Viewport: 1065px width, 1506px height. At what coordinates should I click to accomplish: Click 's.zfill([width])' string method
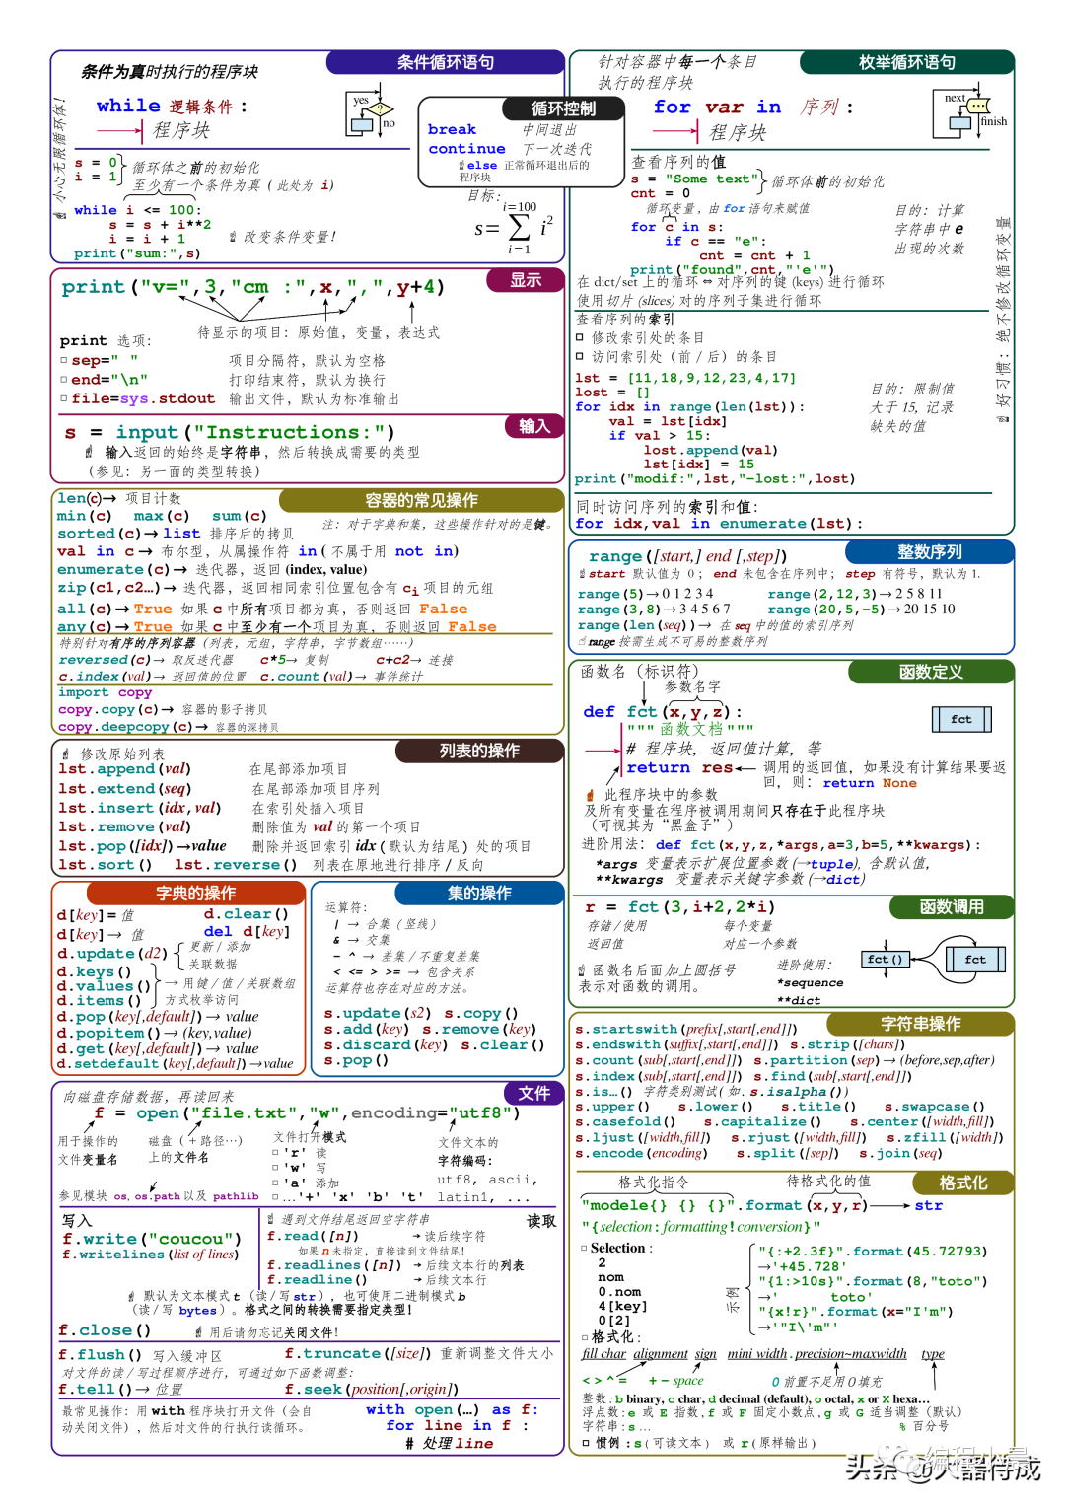coord(946,1138)
